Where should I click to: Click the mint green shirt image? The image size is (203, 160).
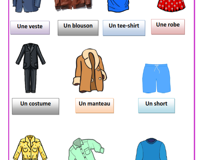tap(86, 149)
